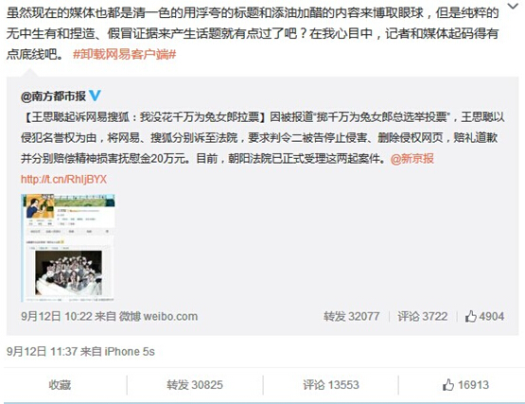Image resolution: width=525 pixels, height=404 pixels.
Task: Open the @新京报 mention link
Action: (x=412, y=158)
